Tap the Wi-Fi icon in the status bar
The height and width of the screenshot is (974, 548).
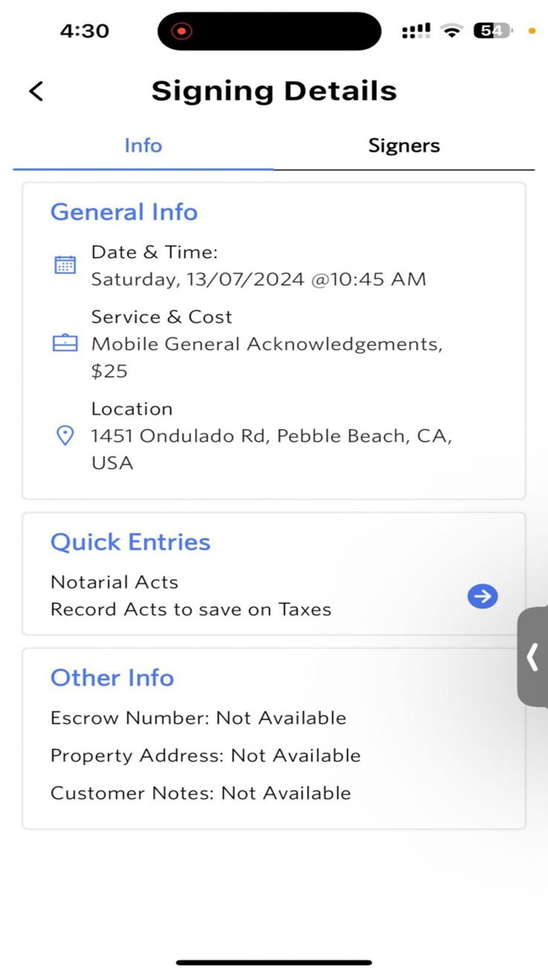[x=452, y=31]
